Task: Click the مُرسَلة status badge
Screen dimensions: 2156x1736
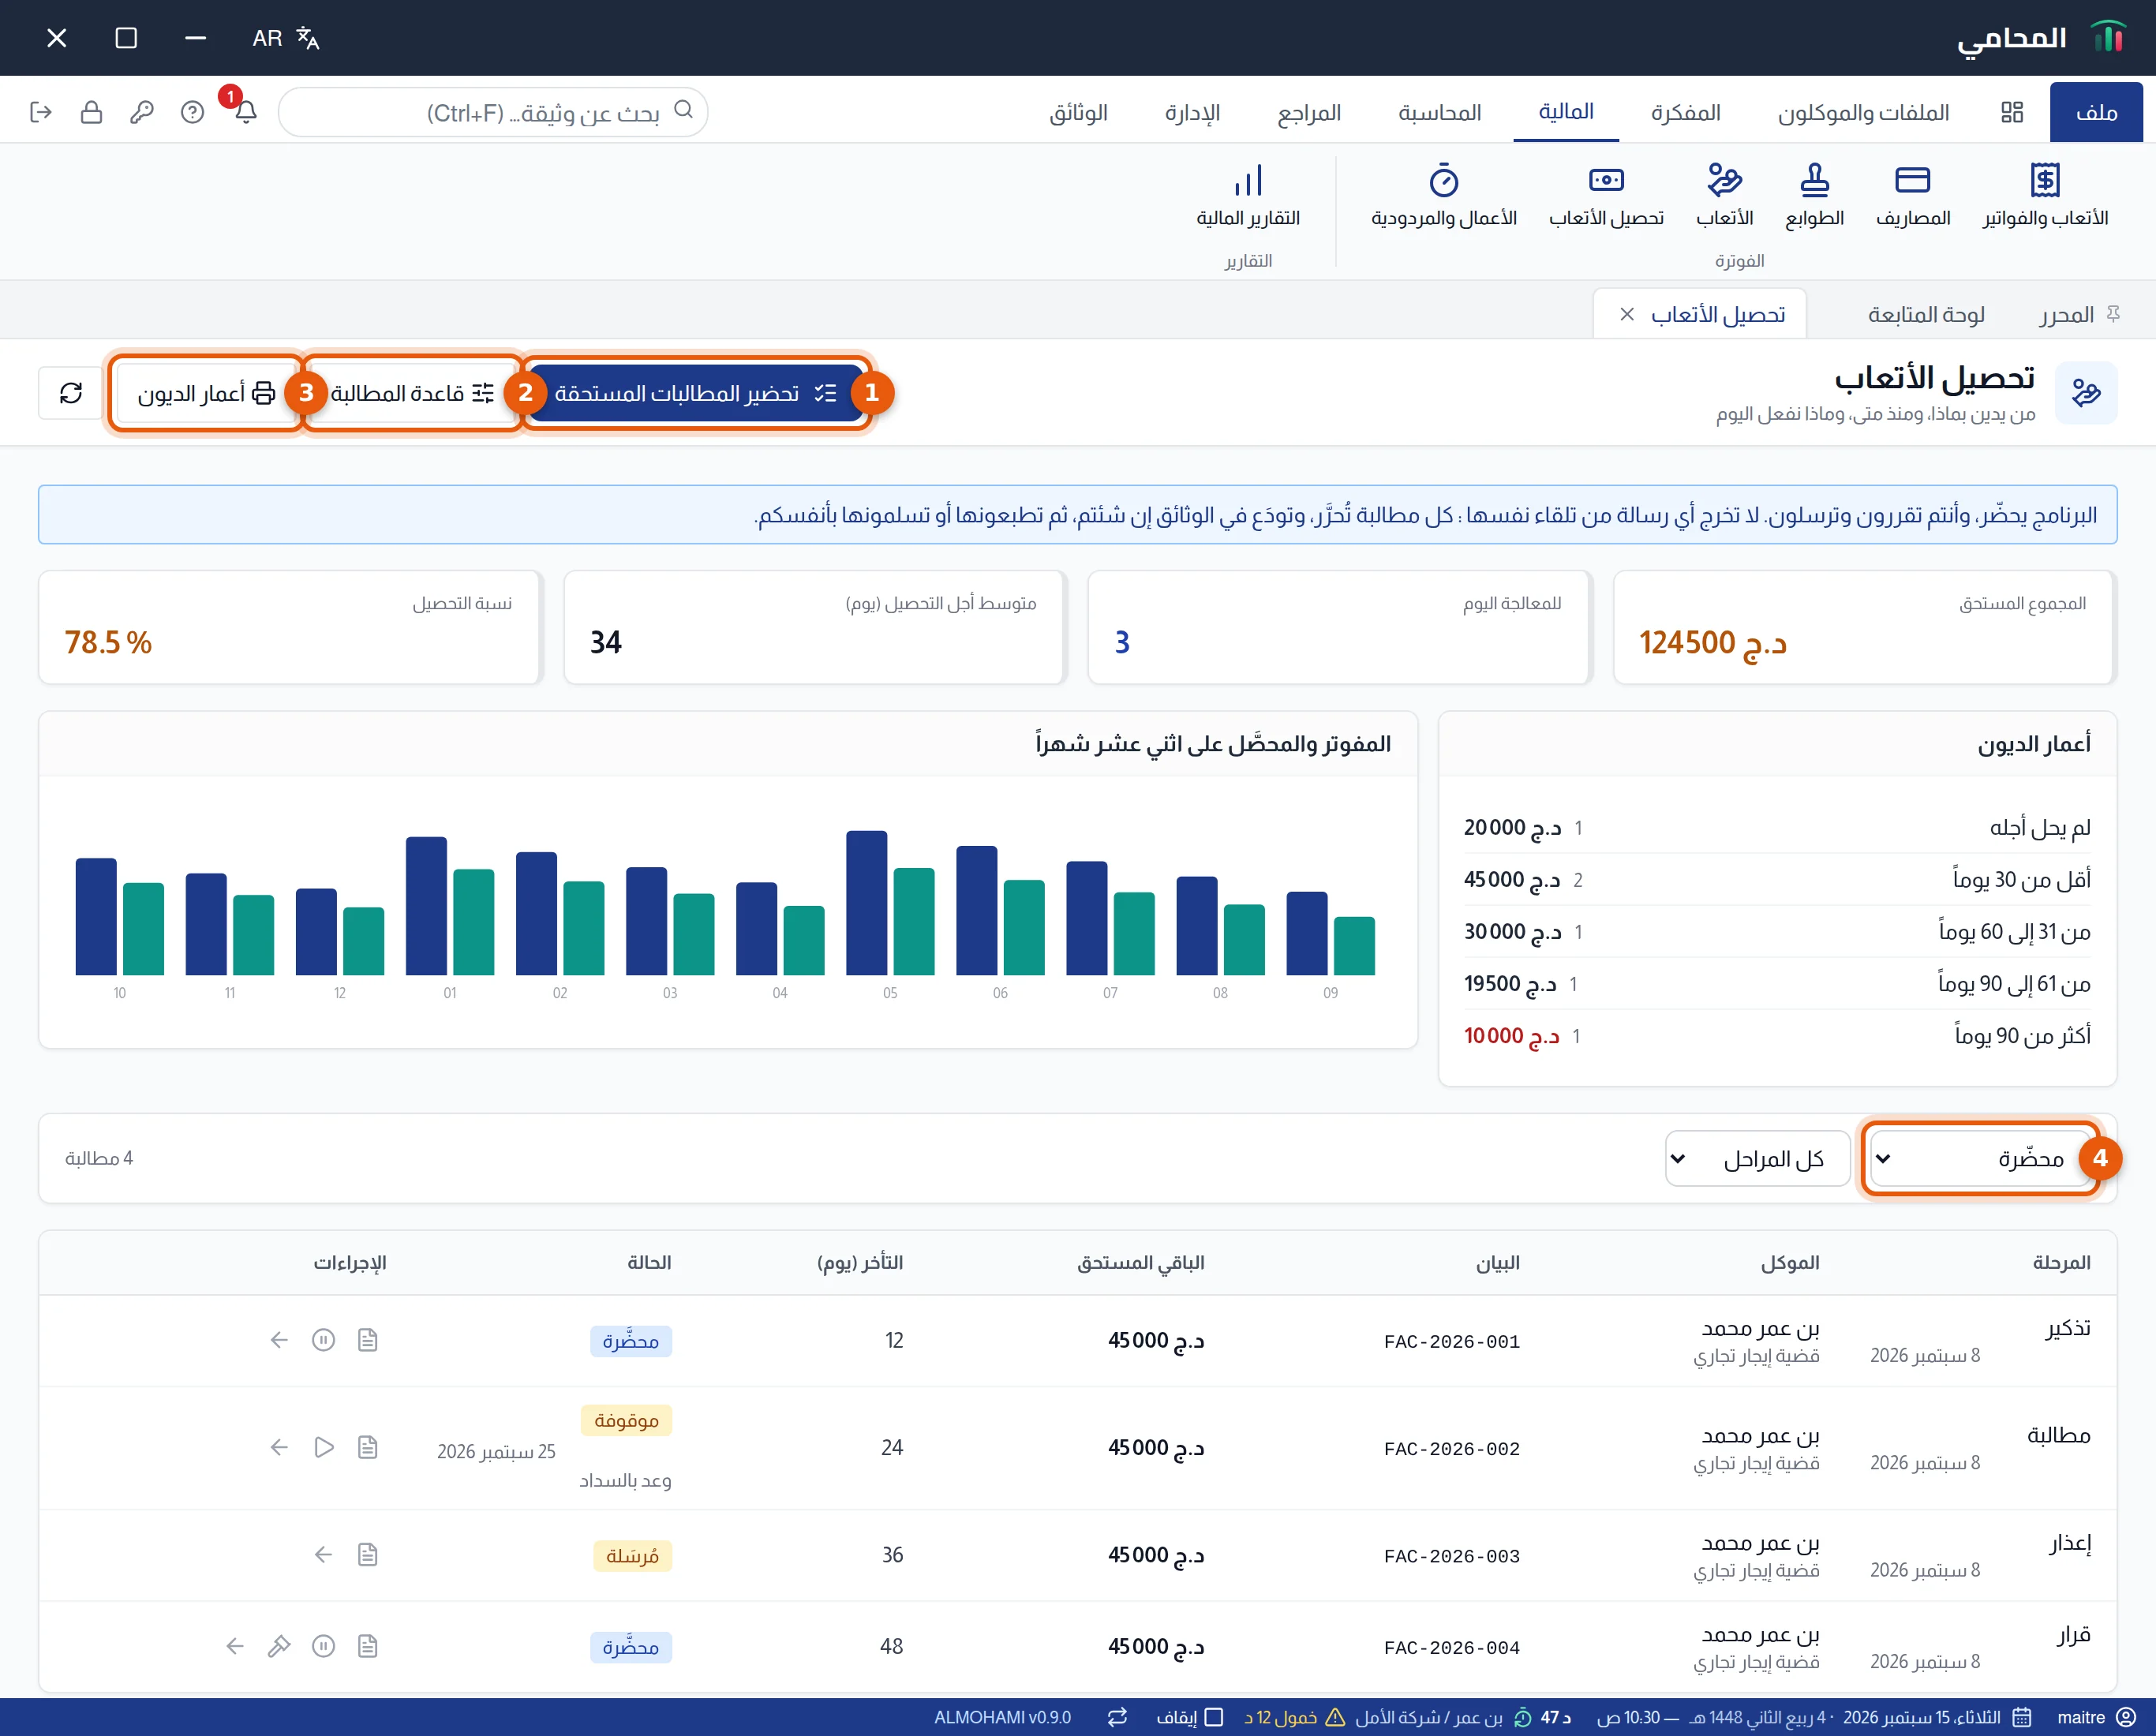Action: tap(632, 1556)
